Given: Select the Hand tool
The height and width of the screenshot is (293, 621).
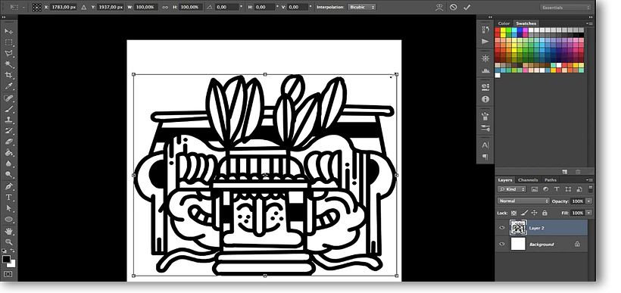Looking at the screenshot, I should point(9,231).
